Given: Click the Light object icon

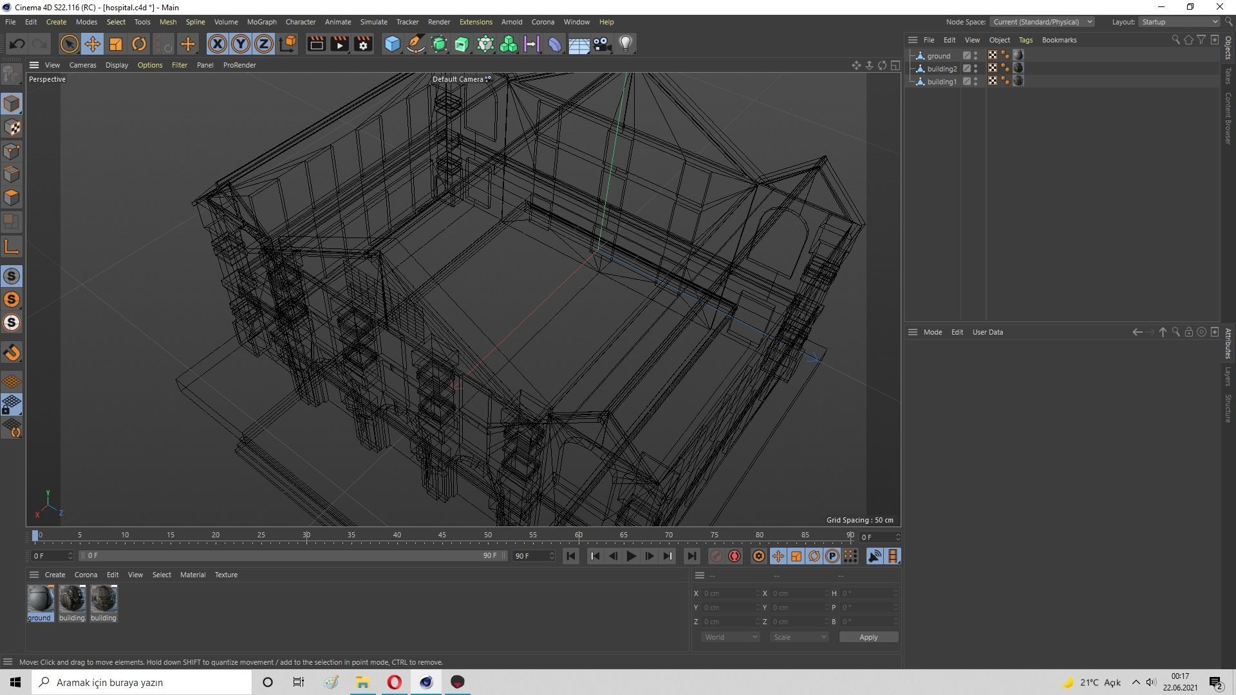Looking at the screenshot, I should [625, 44].
